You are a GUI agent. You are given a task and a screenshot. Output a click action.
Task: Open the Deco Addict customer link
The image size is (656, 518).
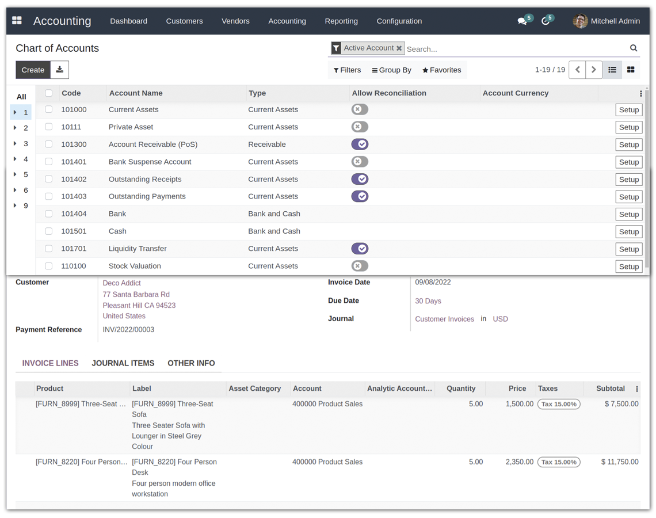tap(121, 283)
